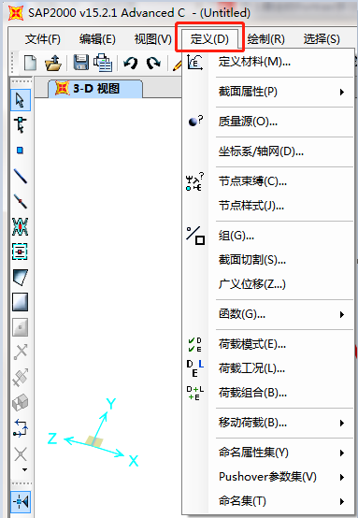This screenshot has height=518, width=358.
Task: Open the 视图(V) menu
Action: pos(152,39)
